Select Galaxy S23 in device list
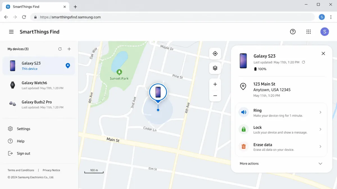Image resolution: width=337 pixels, height=189 pixels. [x=39, y=66]
